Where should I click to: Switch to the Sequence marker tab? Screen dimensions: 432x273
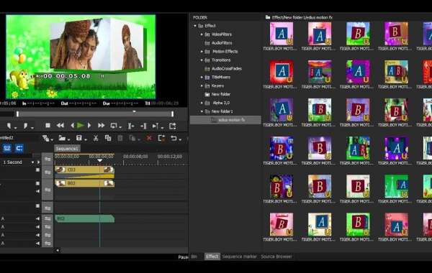tap(239, 256)
